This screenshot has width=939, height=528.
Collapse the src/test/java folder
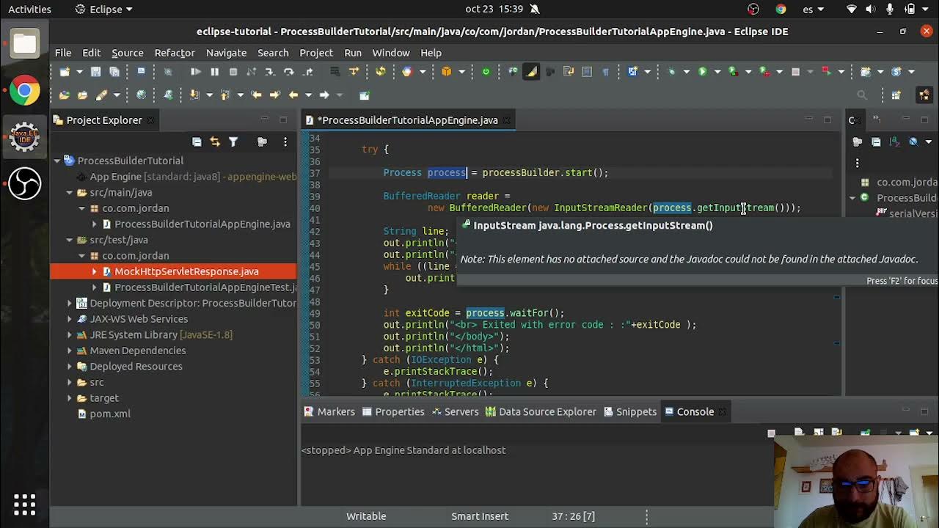coord(70,240)
